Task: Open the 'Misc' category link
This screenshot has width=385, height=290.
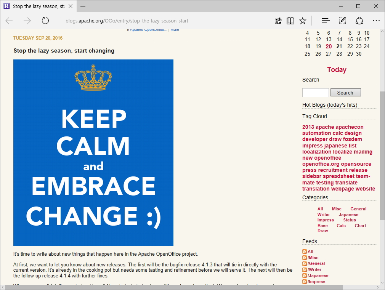Action: point(337,209)
